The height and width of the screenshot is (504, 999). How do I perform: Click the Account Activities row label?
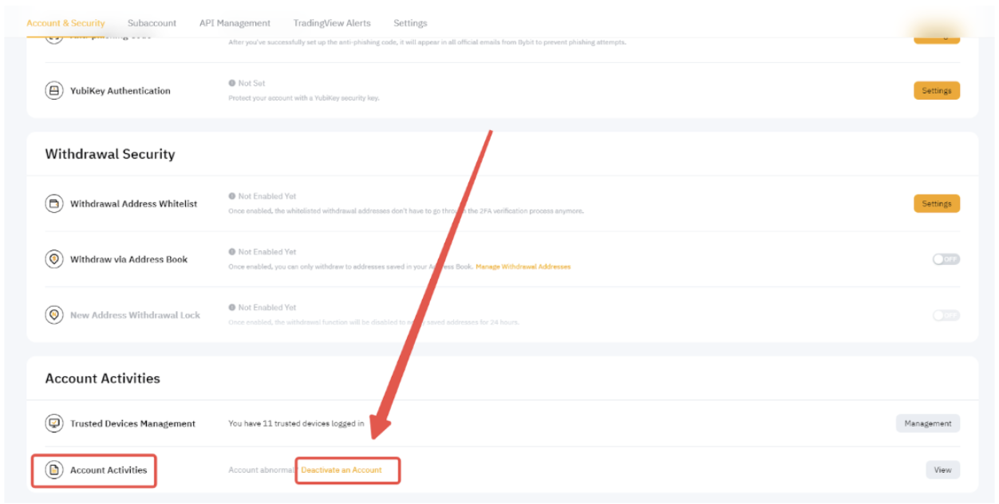pos(109,471)
